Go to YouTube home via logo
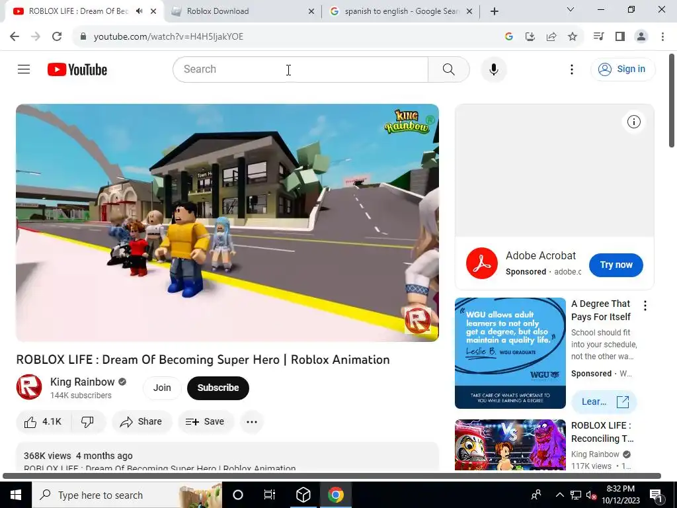This screenshot has width=677, height=508. point(77,69)
